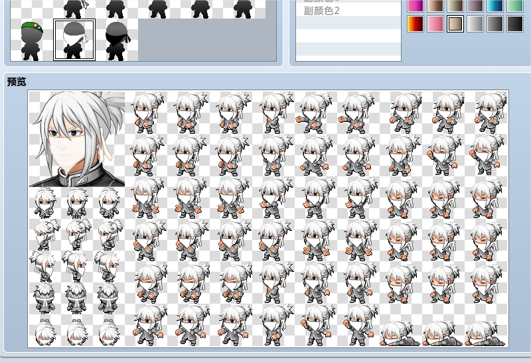Viewport: 531px width, 362px height.
Task: Pick the olive-brown gradient color swatch
Action: tap(455, 5)
